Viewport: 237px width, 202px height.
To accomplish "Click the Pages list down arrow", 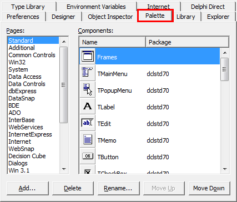I will point(64,169).
